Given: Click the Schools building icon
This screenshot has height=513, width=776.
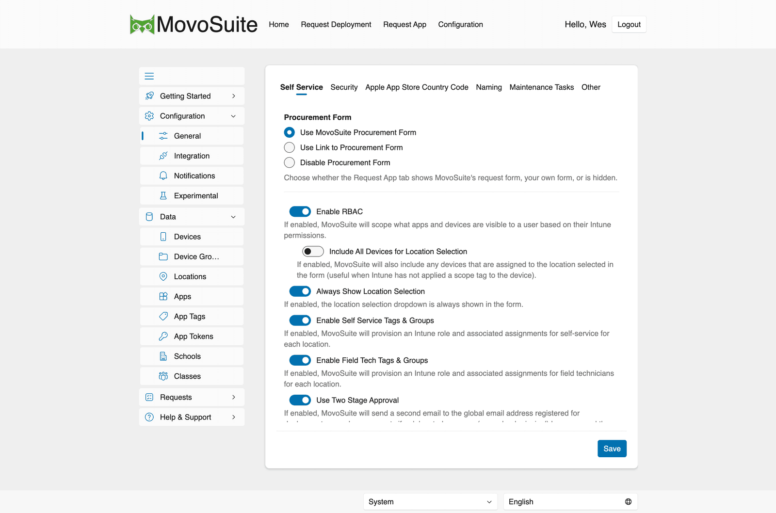Looking at the screenshot, I should click(x=163, y=356).
